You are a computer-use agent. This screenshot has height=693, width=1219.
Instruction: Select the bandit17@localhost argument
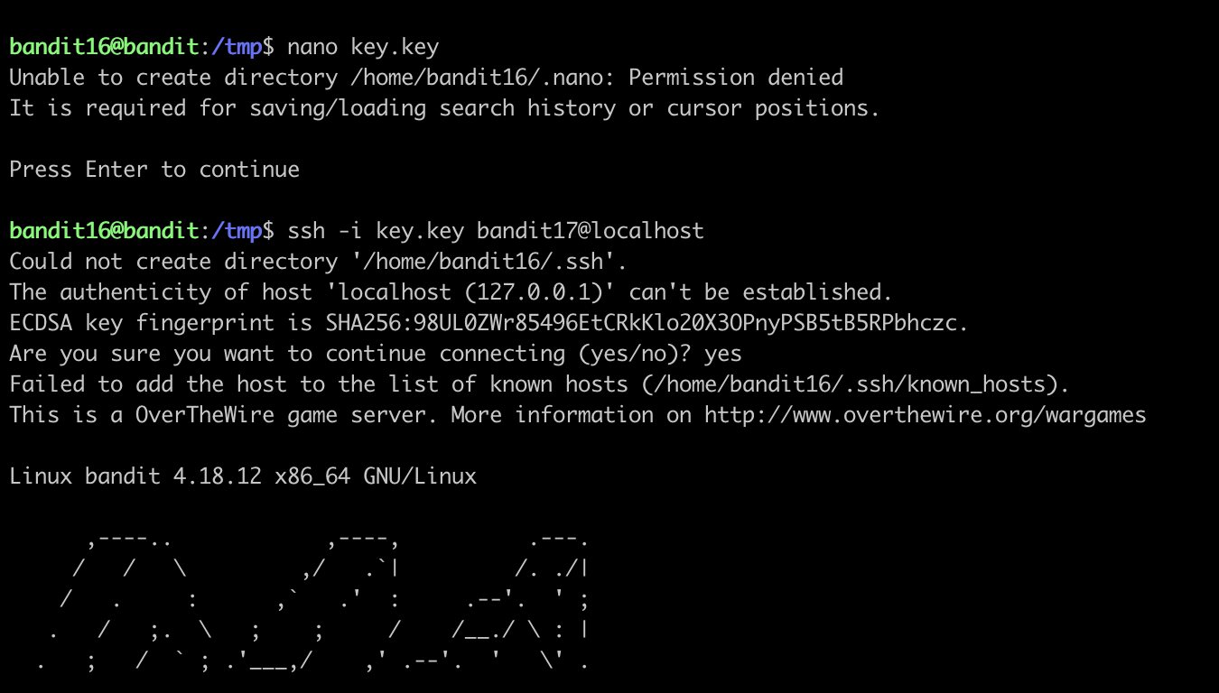[590, 231]
